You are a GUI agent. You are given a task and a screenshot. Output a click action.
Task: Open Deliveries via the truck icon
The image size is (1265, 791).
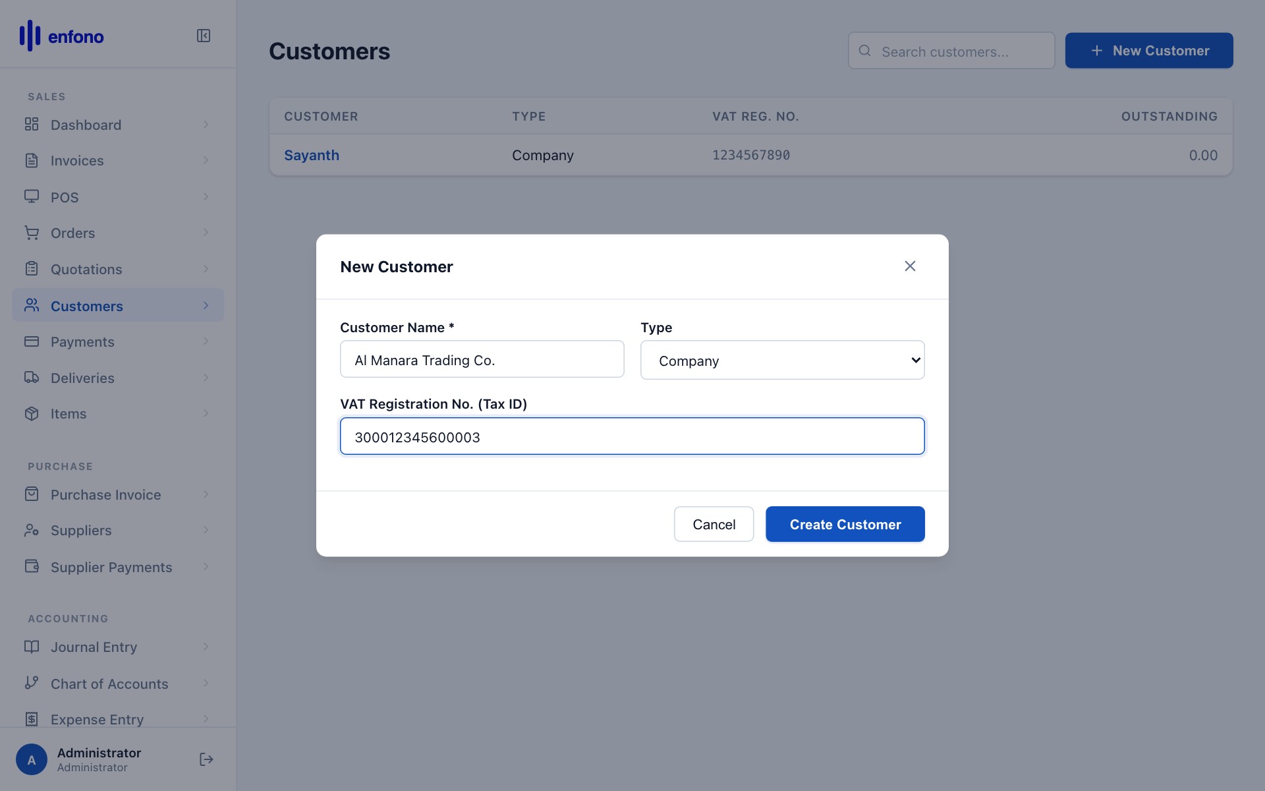[32, 377]
